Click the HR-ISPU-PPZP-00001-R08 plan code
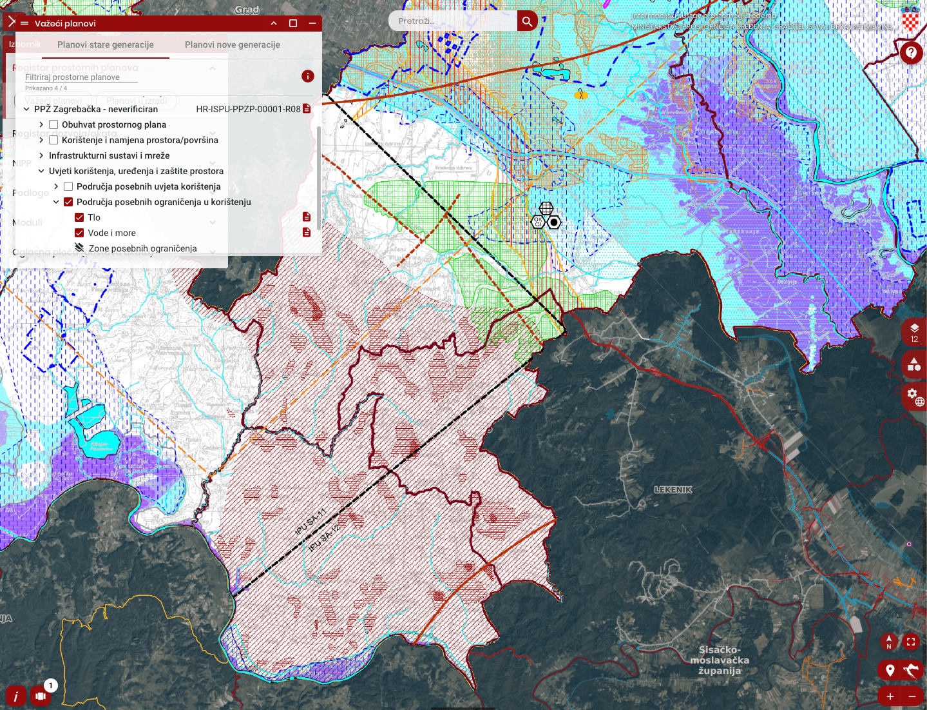This screenshot has height=710, width=927. coord(248,109)
